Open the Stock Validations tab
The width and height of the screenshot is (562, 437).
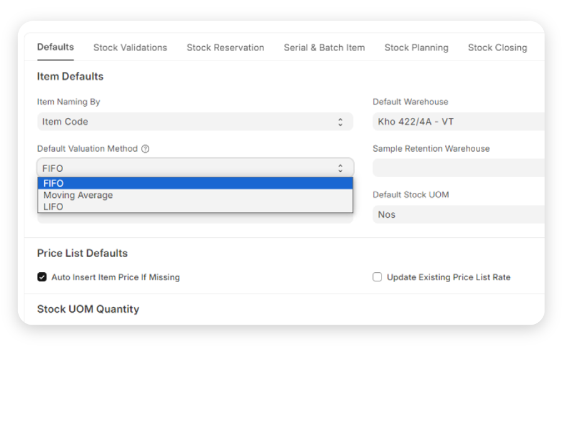coord(130,47)
